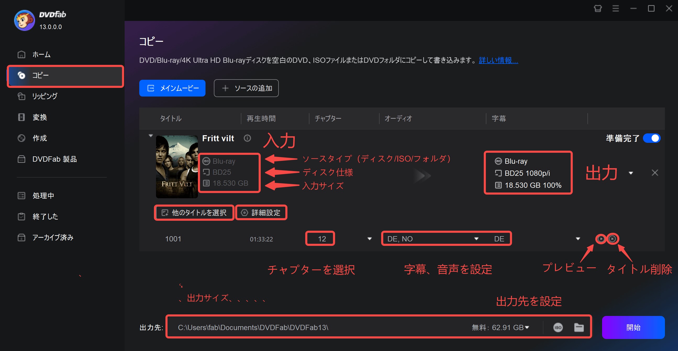
Task: Click 他のタイトルを選択 button
Action: [x=194, y=212]
